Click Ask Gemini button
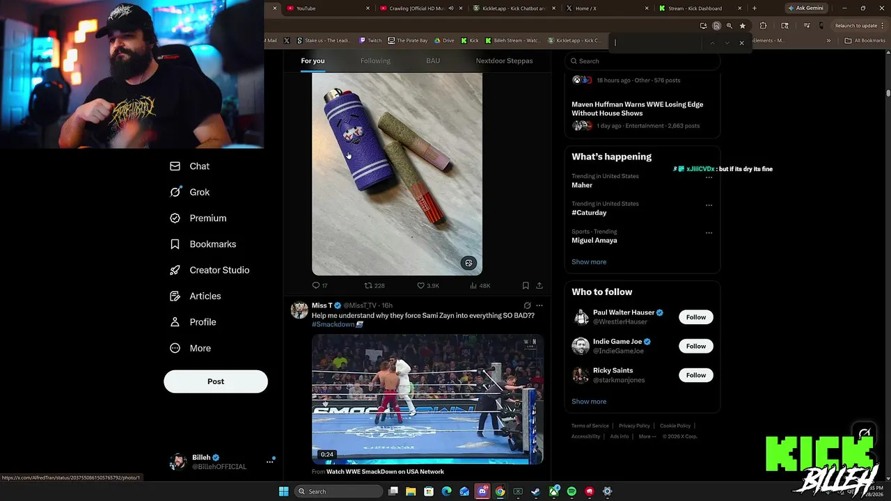Image resolution: width=891 pixels, height=501 pixels. point(805,8)
